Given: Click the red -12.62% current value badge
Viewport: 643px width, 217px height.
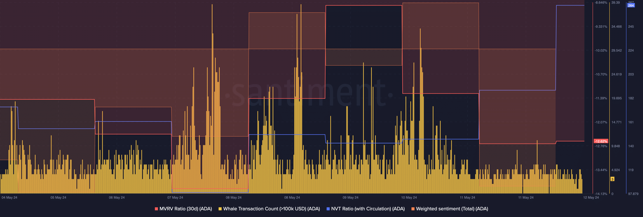Looking at the screenshot, I should pyautogui.click(x=601, y=141).
